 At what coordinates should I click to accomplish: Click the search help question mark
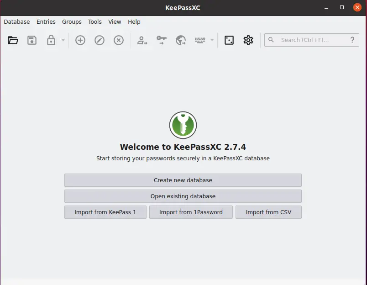352,40
